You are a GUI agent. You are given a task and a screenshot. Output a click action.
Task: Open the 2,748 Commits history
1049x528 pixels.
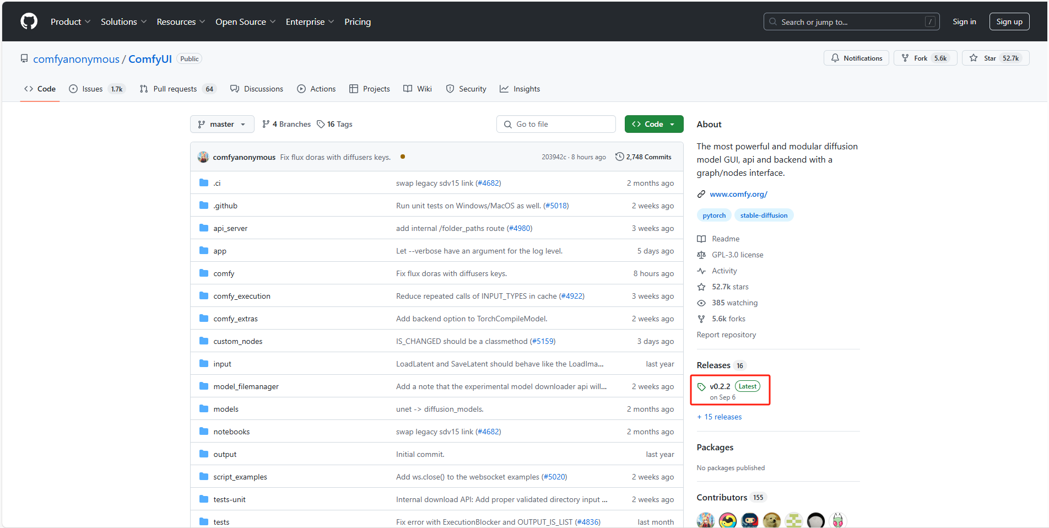[643, 157]
